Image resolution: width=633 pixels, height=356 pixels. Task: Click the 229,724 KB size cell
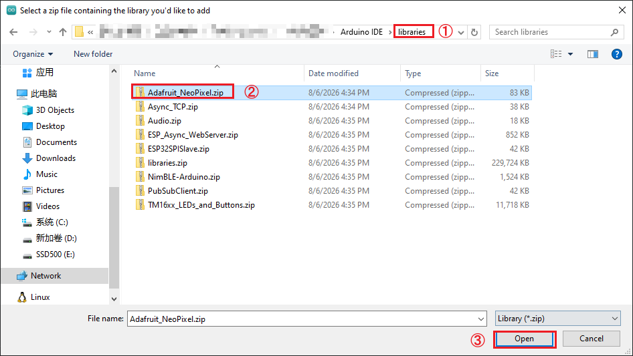click(x=511, y=163)
